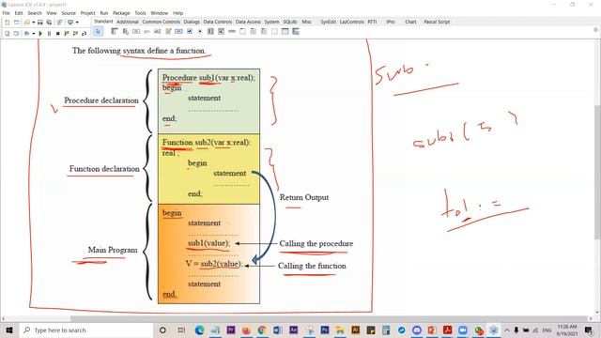Switch to the Data Controls palette tab
This screenshot has width=601, height=338.
218,22
